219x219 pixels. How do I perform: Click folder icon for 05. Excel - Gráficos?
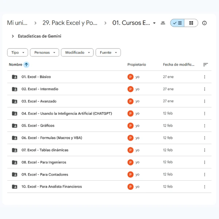(15, 126)
